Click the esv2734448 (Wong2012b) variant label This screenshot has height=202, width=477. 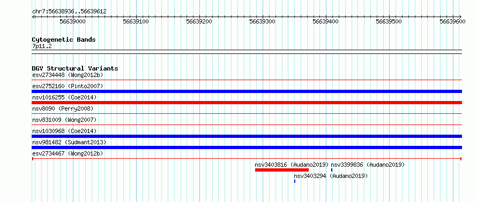pyautogui.click(x=69, y=75)
